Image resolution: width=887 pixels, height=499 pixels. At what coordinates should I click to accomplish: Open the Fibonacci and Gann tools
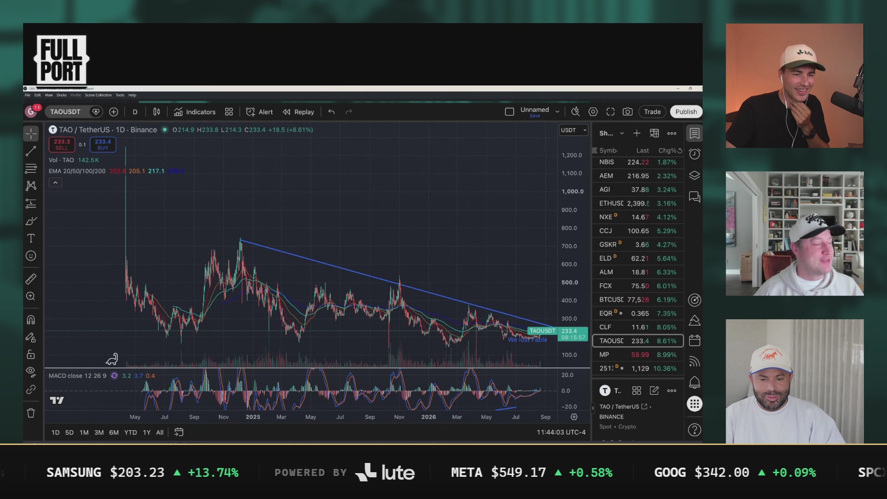(31, 168)
